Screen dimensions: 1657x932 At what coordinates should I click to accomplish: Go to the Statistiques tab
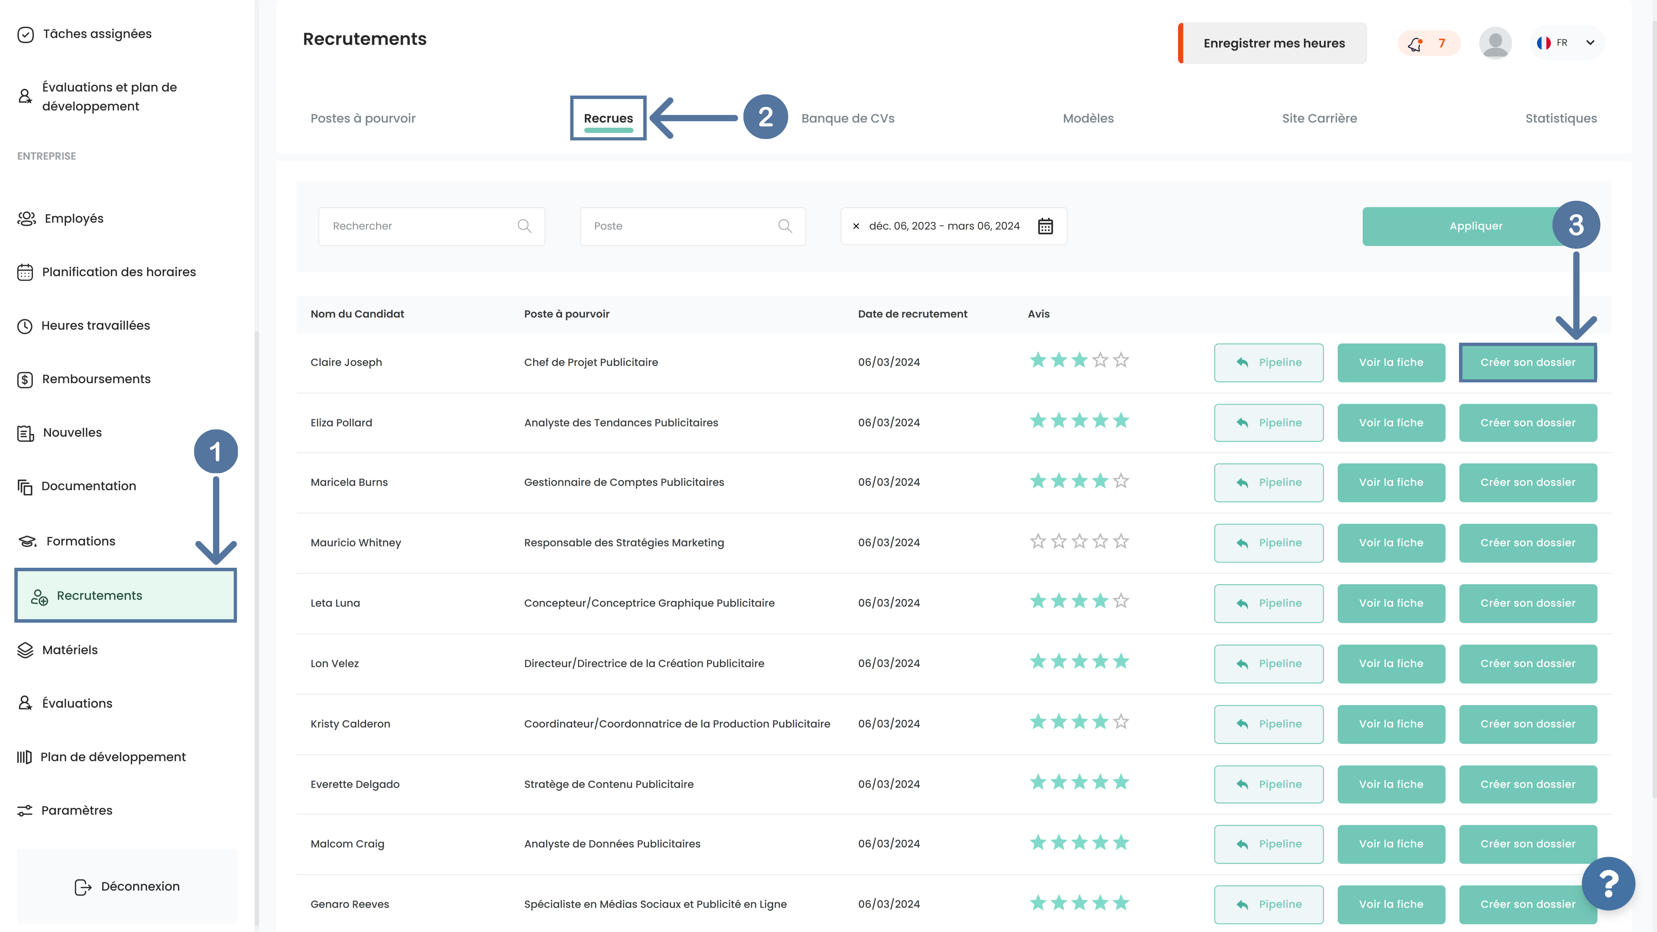(x=1561, y=118)
